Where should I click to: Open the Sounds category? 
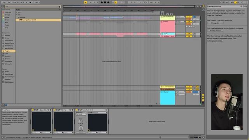(7, 35)
